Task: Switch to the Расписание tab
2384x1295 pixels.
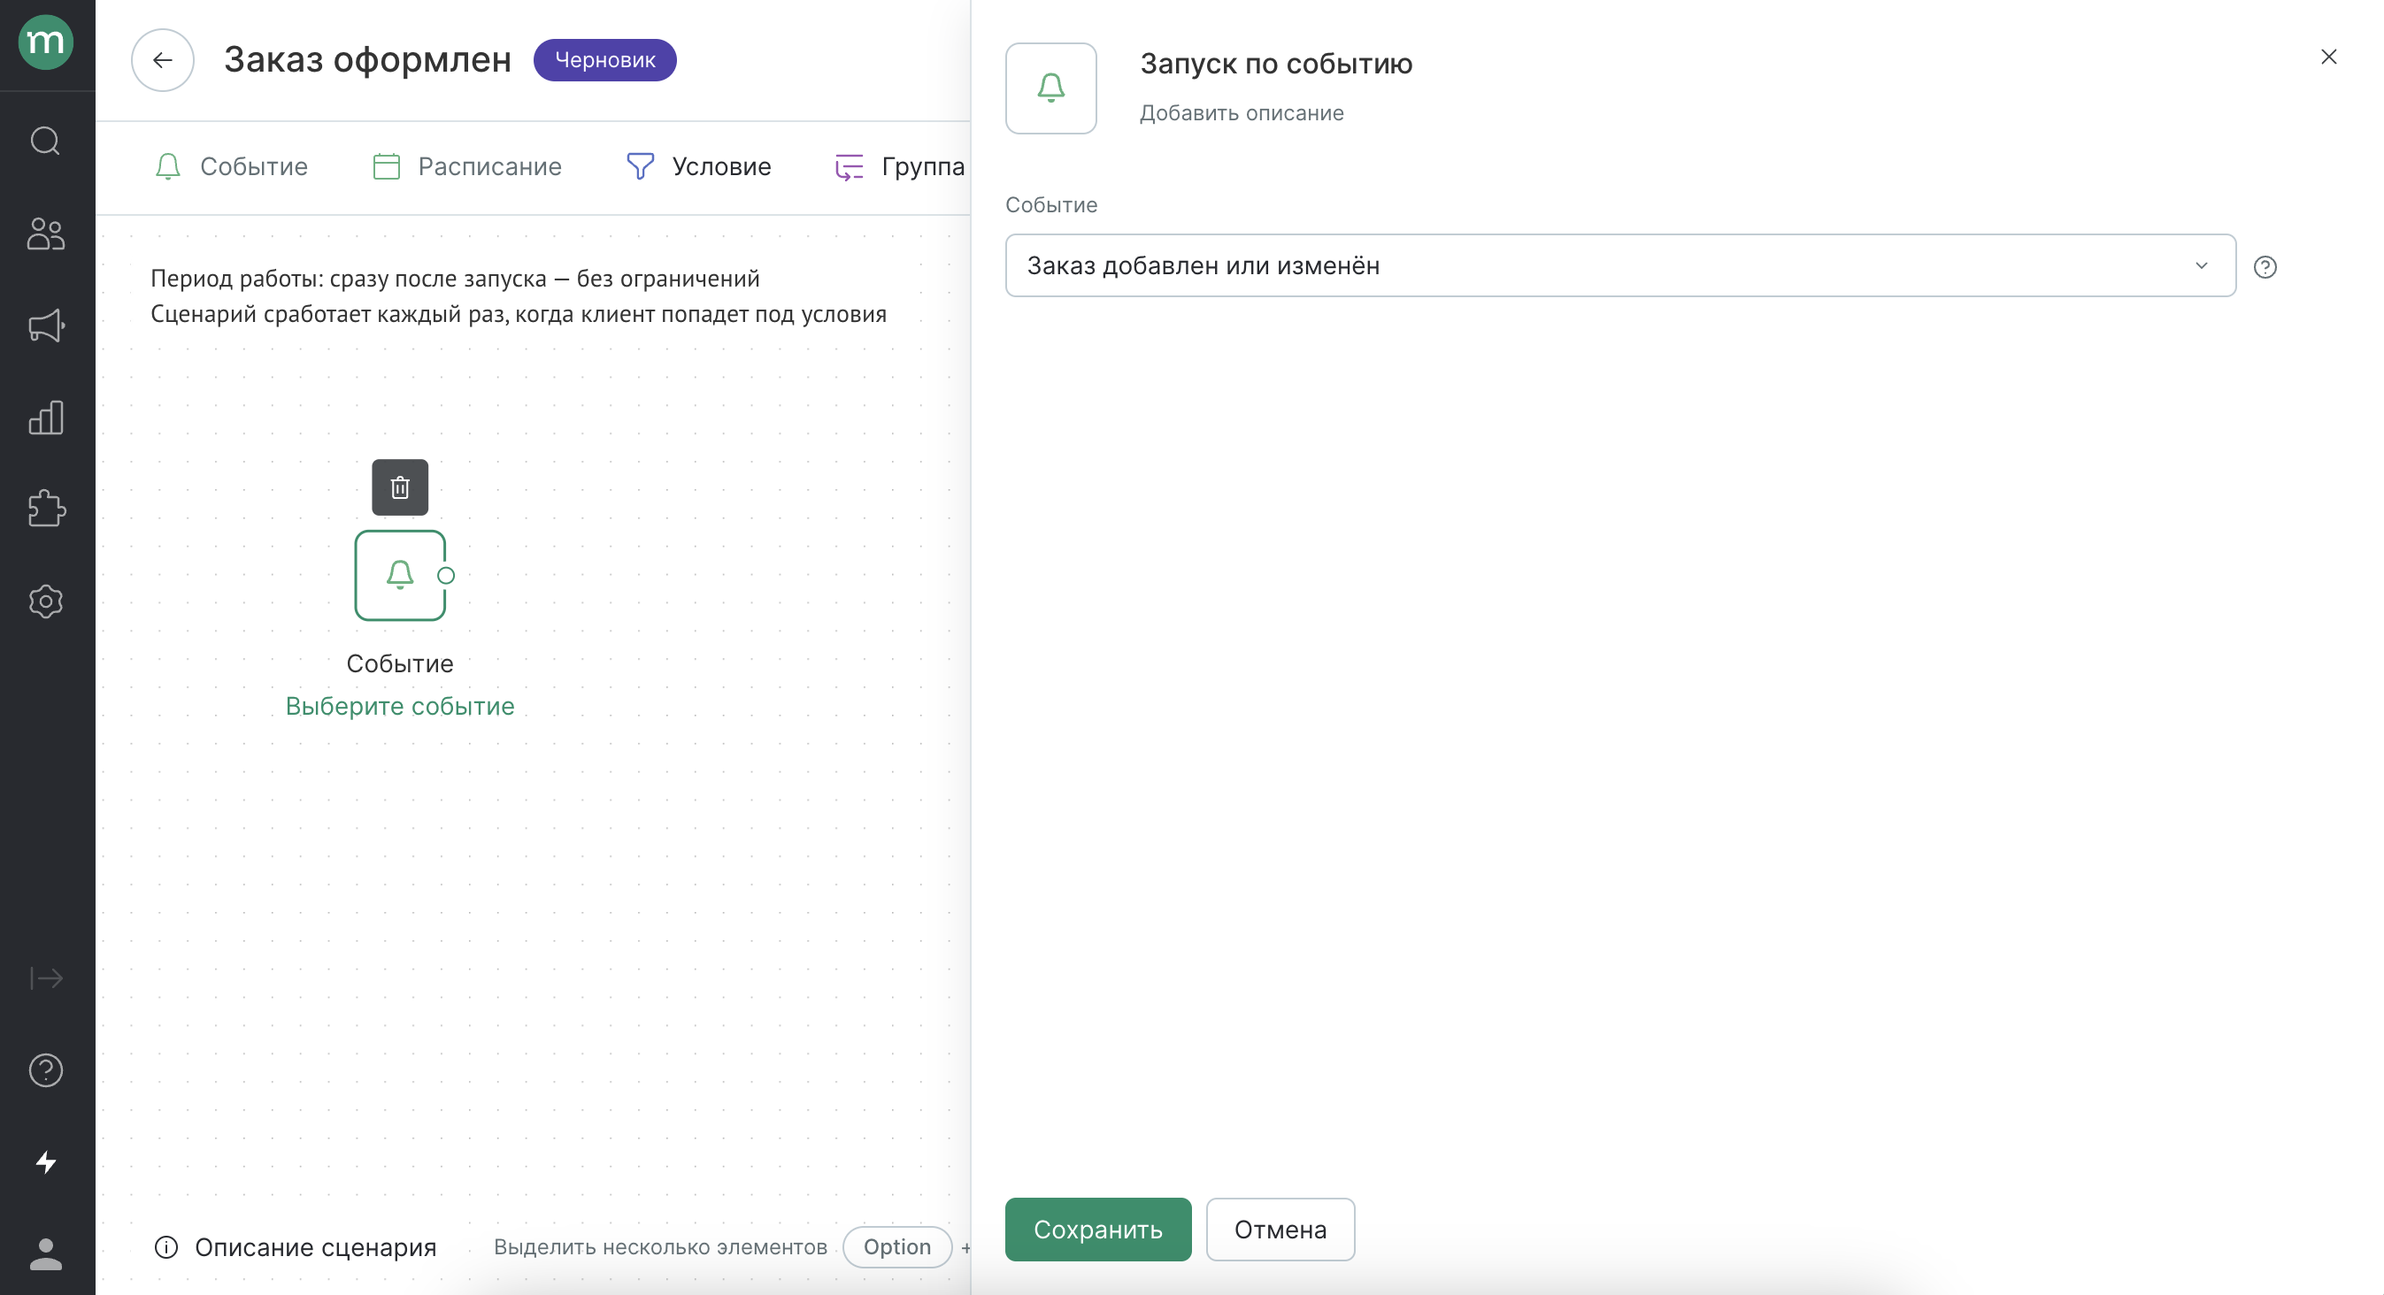Action: (488, 166)
